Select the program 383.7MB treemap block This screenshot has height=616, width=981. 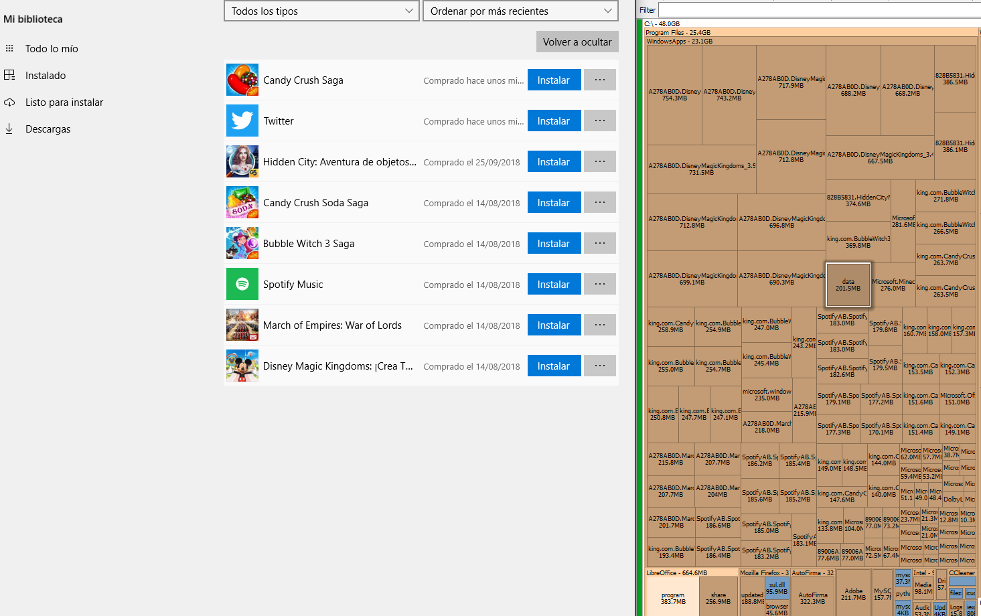(x=673, y=598)
